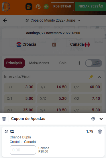Image resolution: width=106 pixels, height=158 pixels.
Task: Clear all bets with the left trash icon
Action: [4, 119]
